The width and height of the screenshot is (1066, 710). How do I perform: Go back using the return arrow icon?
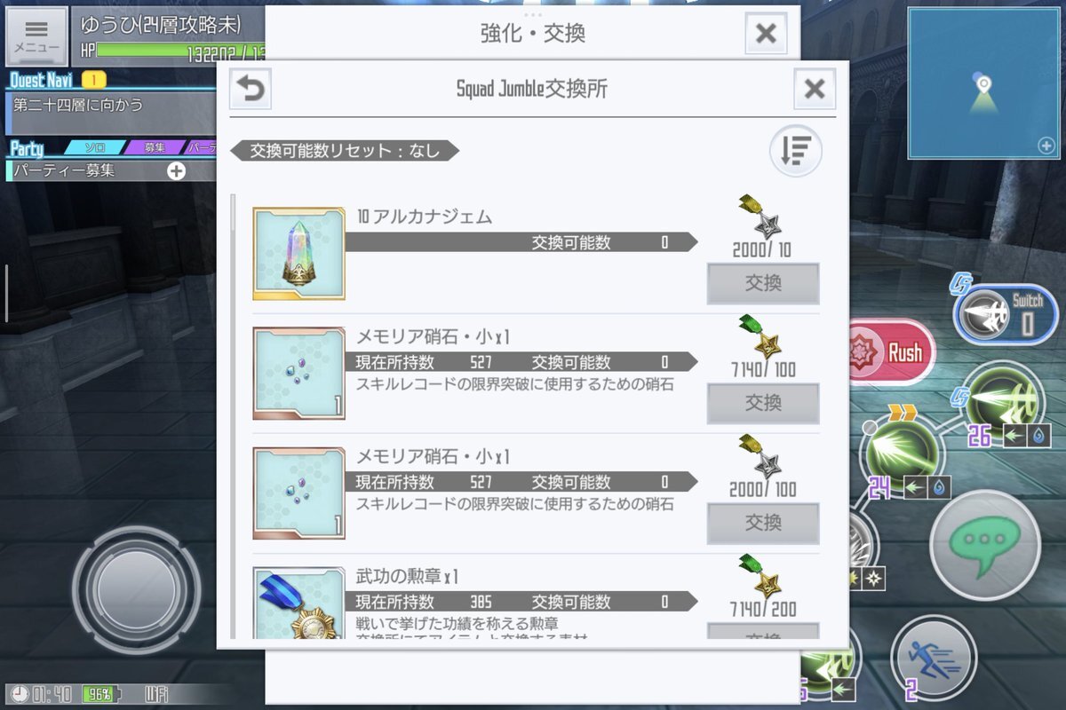click(251, 89)
